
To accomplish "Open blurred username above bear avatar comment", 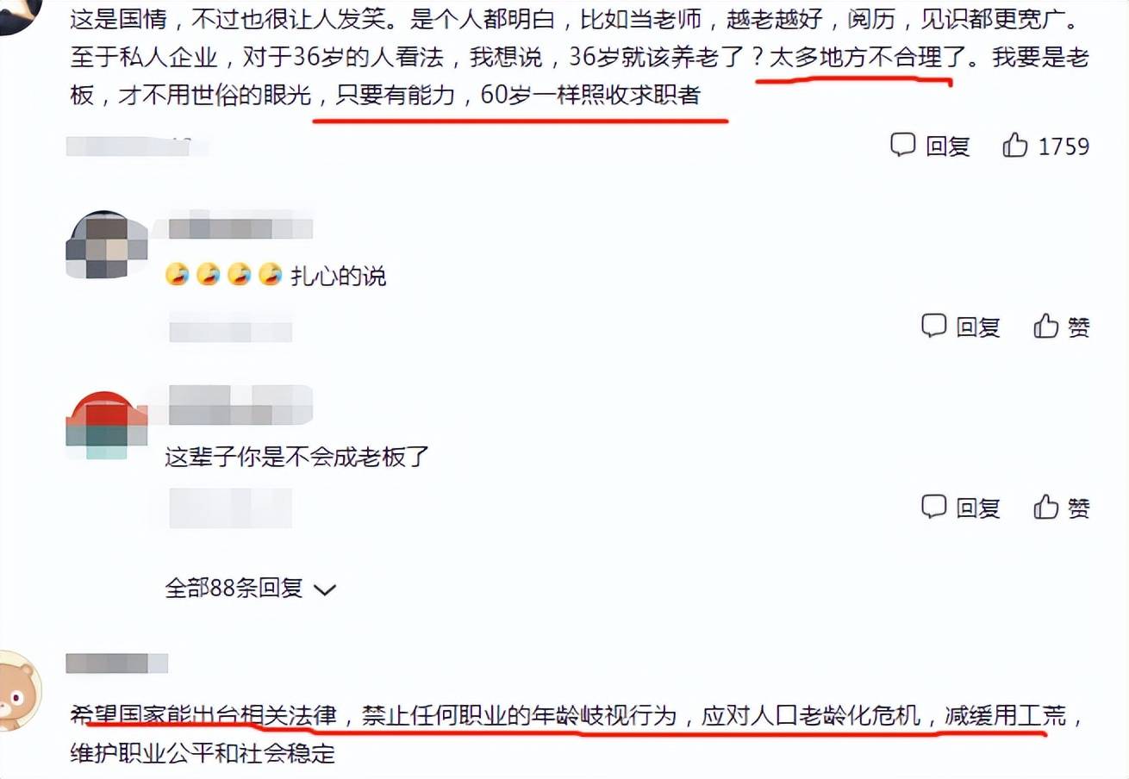I will pos(116,663).
